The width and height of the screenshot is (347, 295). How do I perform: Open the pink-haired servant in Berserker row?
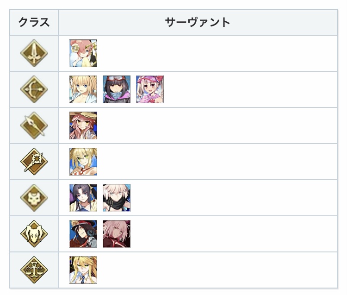pyautogui.click(x=117, y=234)
